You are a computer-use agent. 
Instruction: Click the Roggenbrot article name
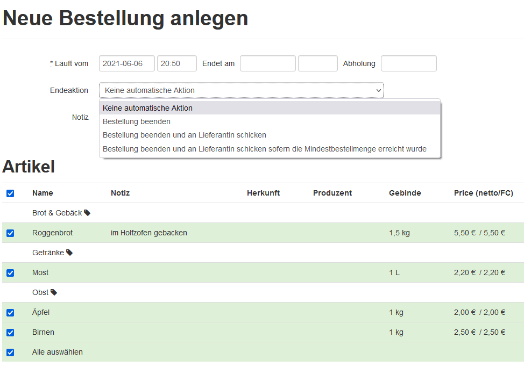tap(52, 233)
